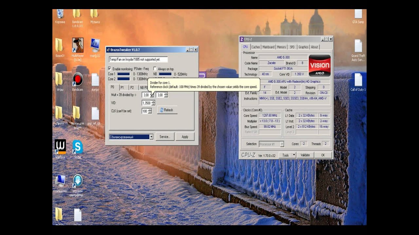Click the Apply button in BrazosTweaker
This screenshot has width=419, height=235.
(x=185, y=137)
